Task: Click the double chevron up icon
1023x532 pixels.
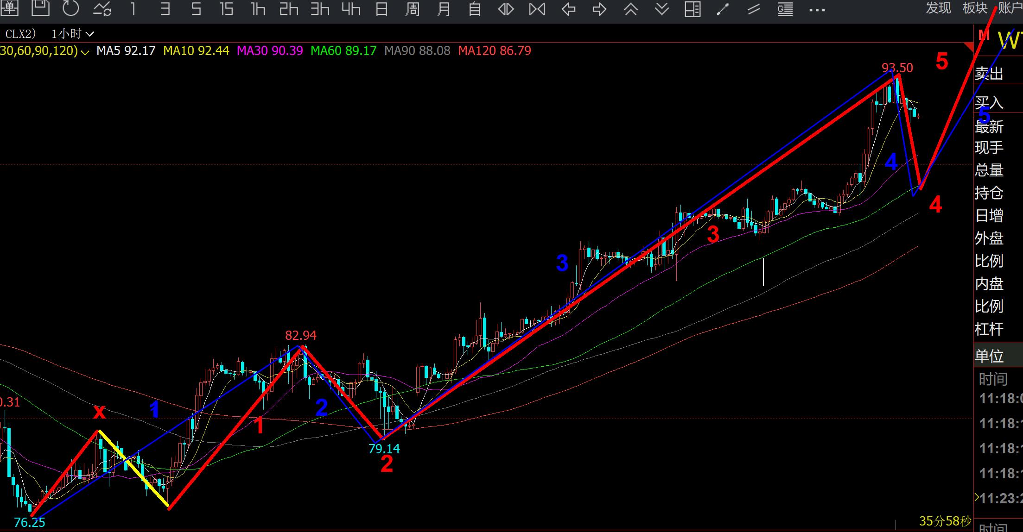Action: [x=630, y=8]
